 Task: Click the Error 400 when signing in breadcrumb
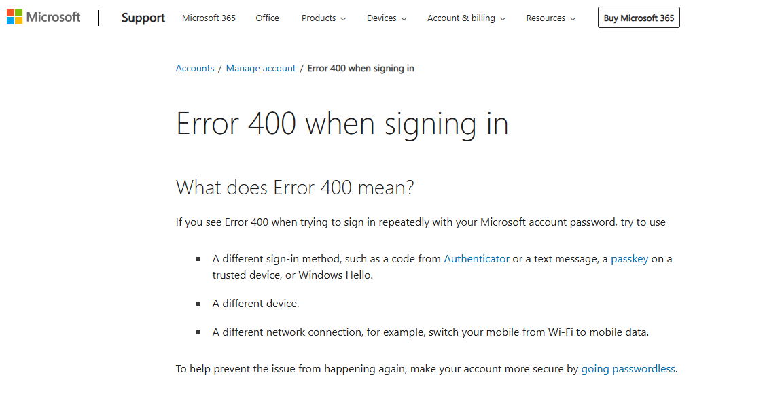(361, 69)
